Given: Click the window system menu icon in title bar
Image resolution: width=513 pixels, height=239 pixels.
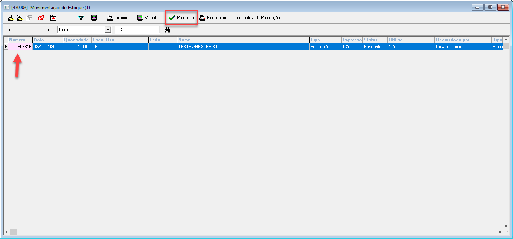Looking at the screenshot, I should [x=6, y=7].
